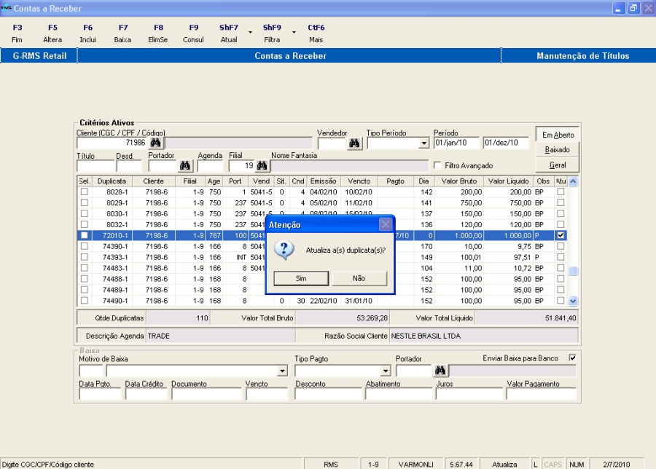Confirm update by clicking Sim
Image resolution: width=656 pixels, height=469 pixels.
pos(301,278)
